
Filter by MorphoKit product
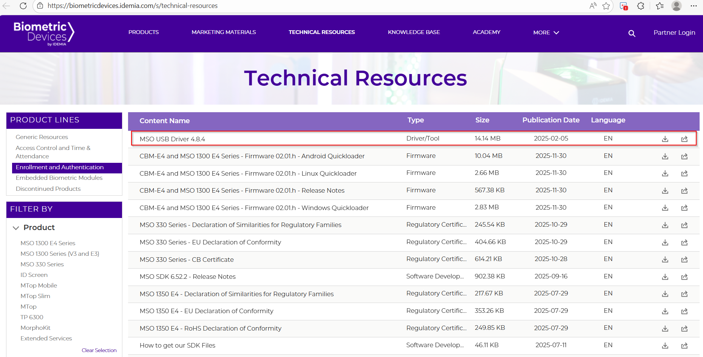(x=36, y=328)
